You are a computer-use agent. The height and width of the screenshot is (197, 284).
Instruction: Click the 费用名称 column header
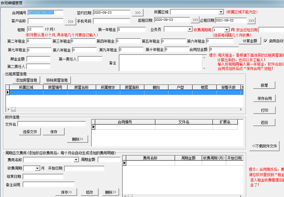[x=150, y=158]
